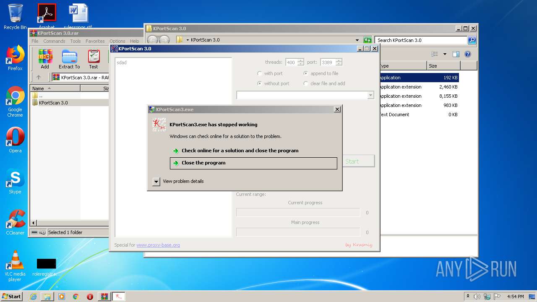The width and height of the screenshot is (537, 302).
Task: Open the Help menu in WinRAR
Action: (134, 41)
